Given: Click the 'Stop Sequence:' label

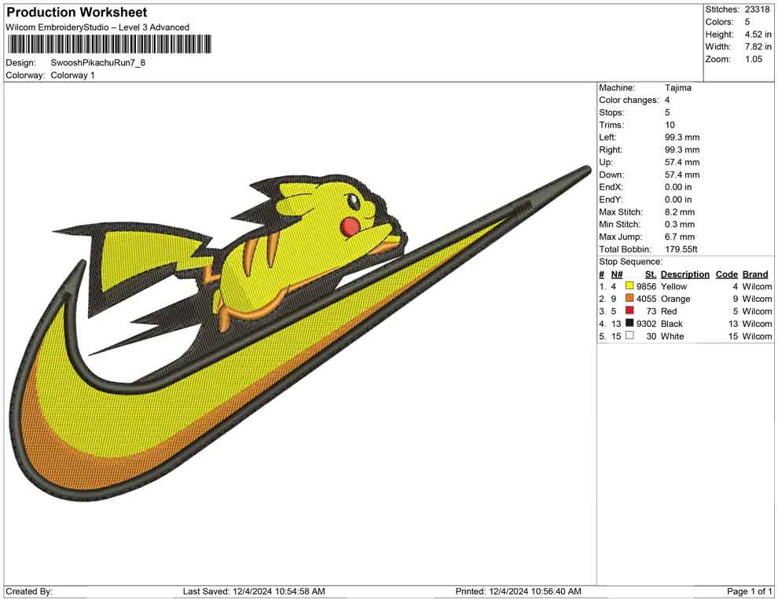Looking at the screenshot, I should 630,262.
